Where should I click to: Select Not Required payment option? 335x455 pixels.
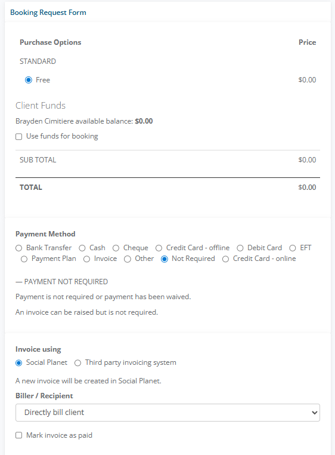pos(165,259)
